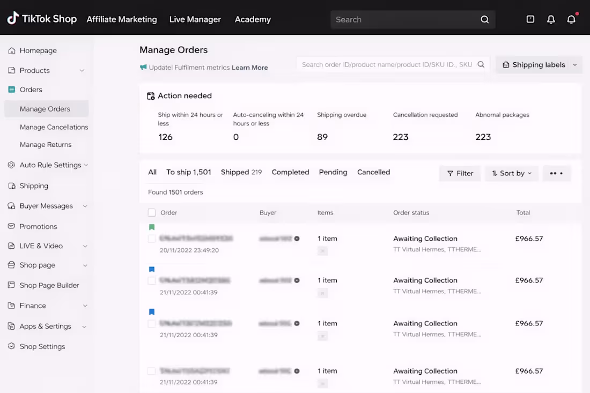
Task: Click the magnifier in order search field
Action: click(481, 64)
